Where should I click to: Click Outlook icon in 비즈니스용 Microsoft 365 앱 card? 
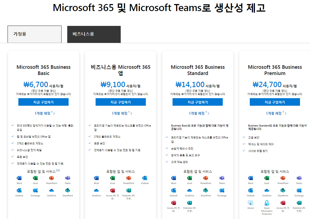(145, 178)
